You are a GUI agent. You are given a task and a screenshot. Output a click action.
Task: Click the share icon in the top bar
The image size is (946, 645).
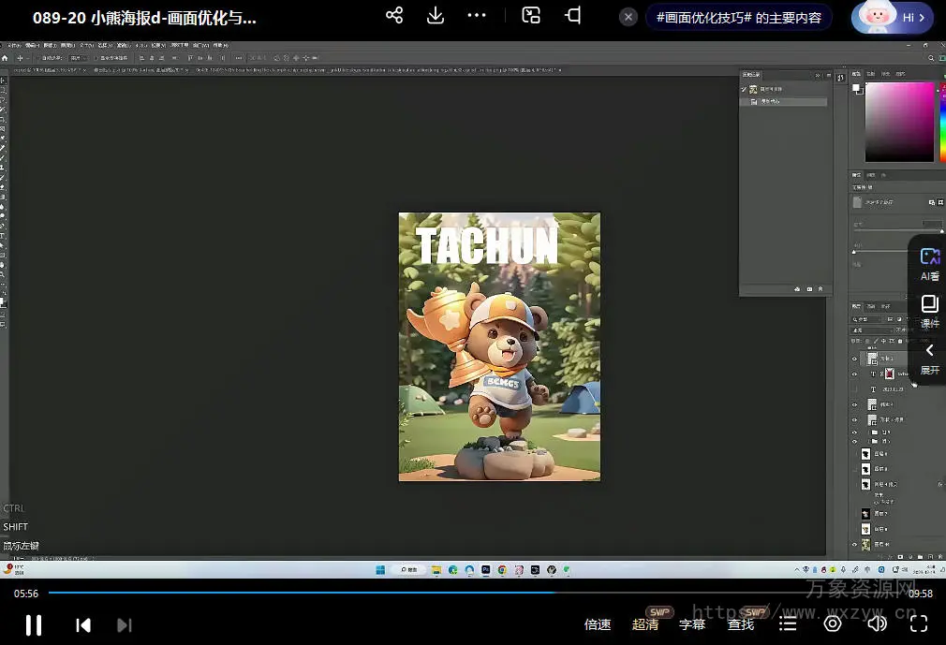[394, 16]
